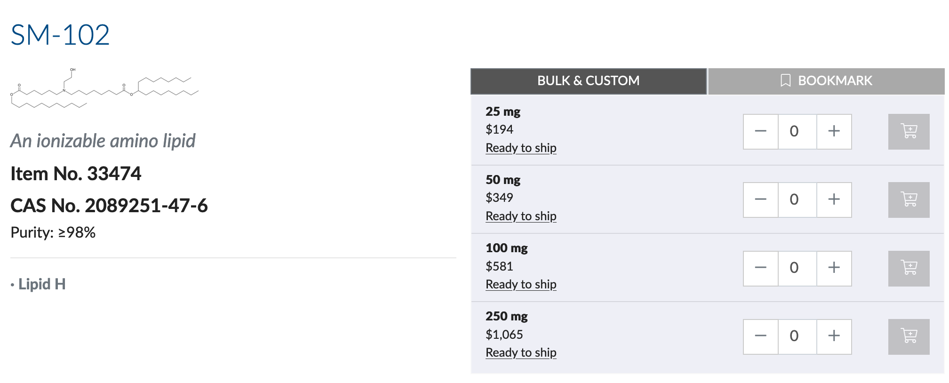Open Ready to ship link under $194
Viewport: 949px width, 383px height.
pyautogui.click(x=521, y=148)
